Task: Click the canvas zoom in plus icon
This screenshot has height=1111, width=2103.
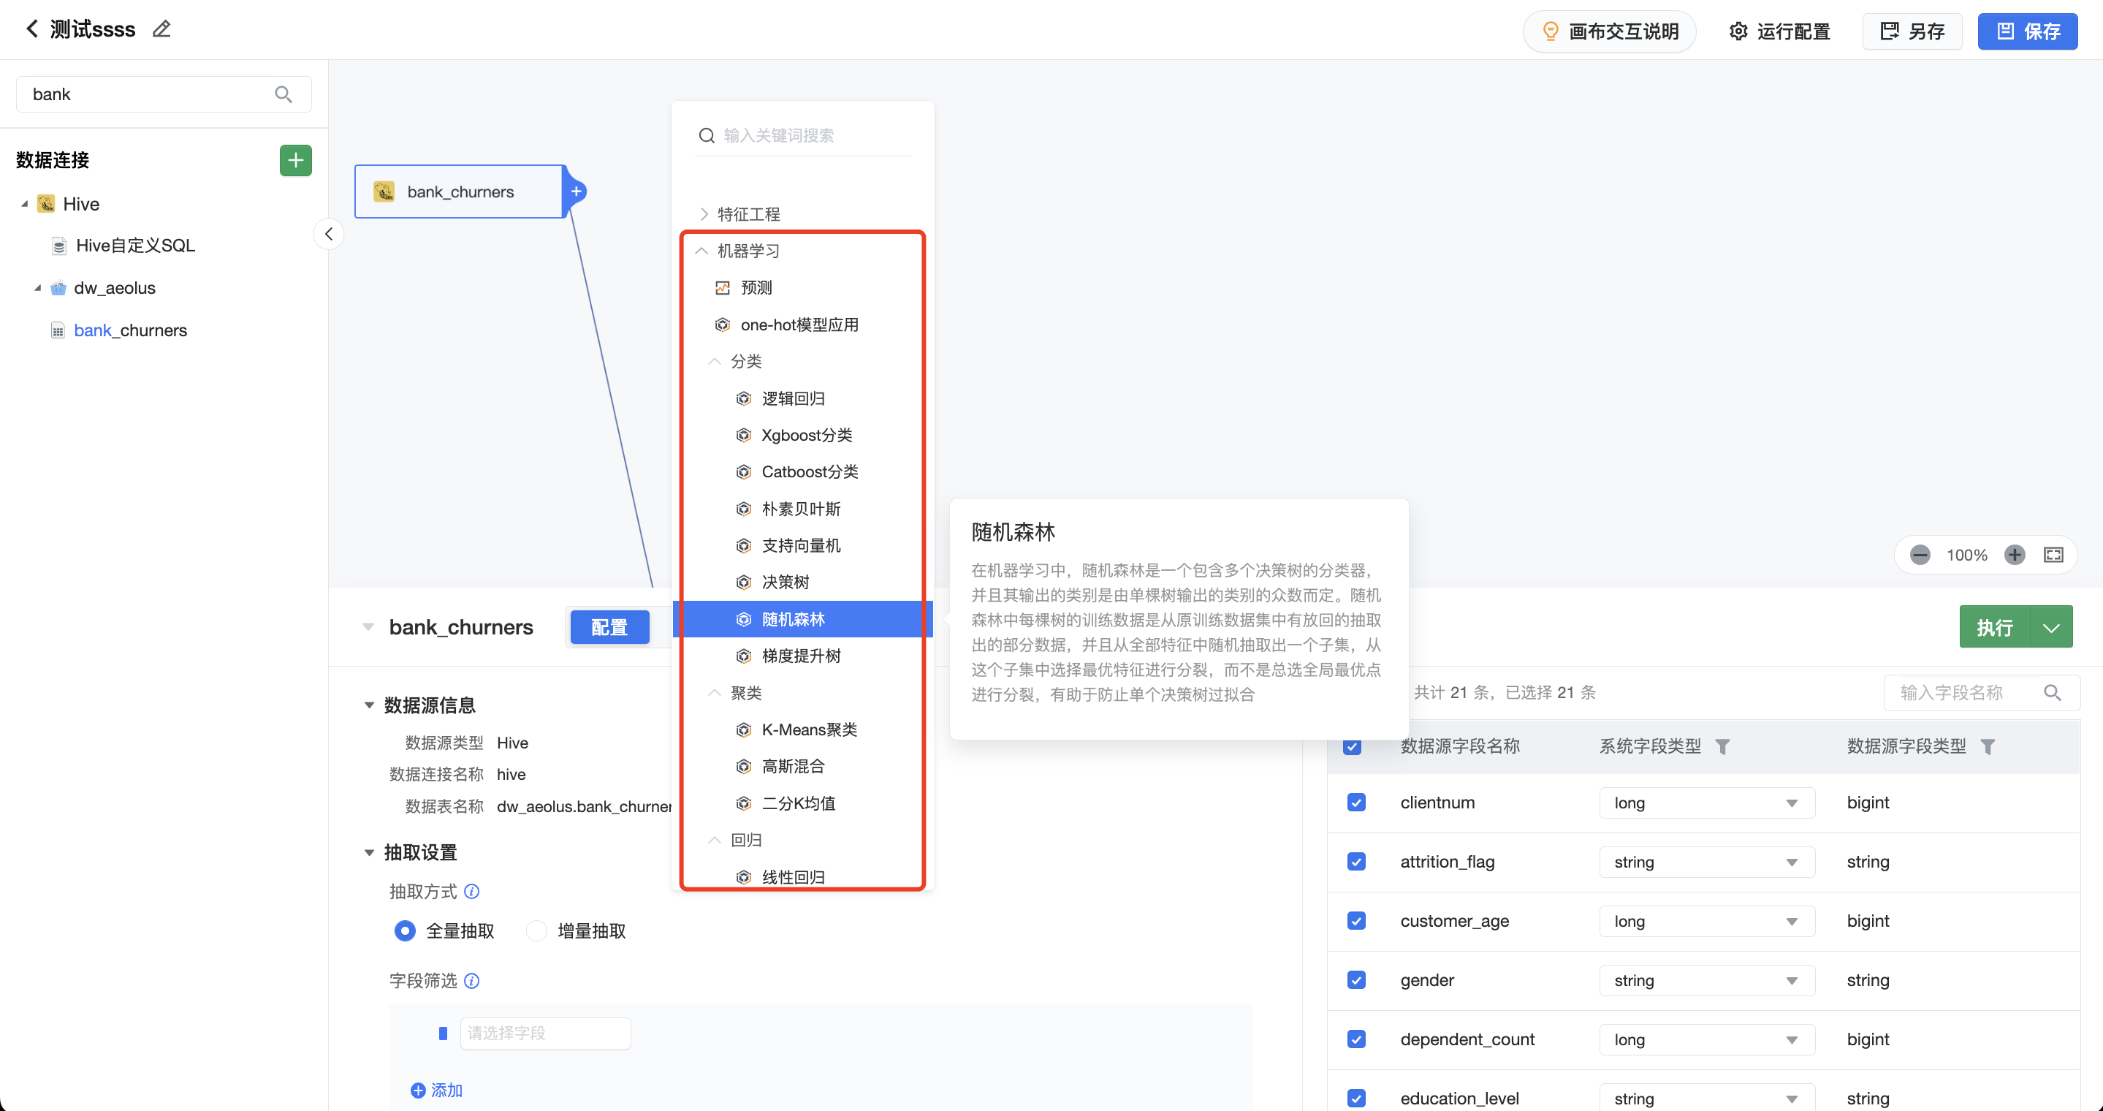Action: tap(2015, 555)
